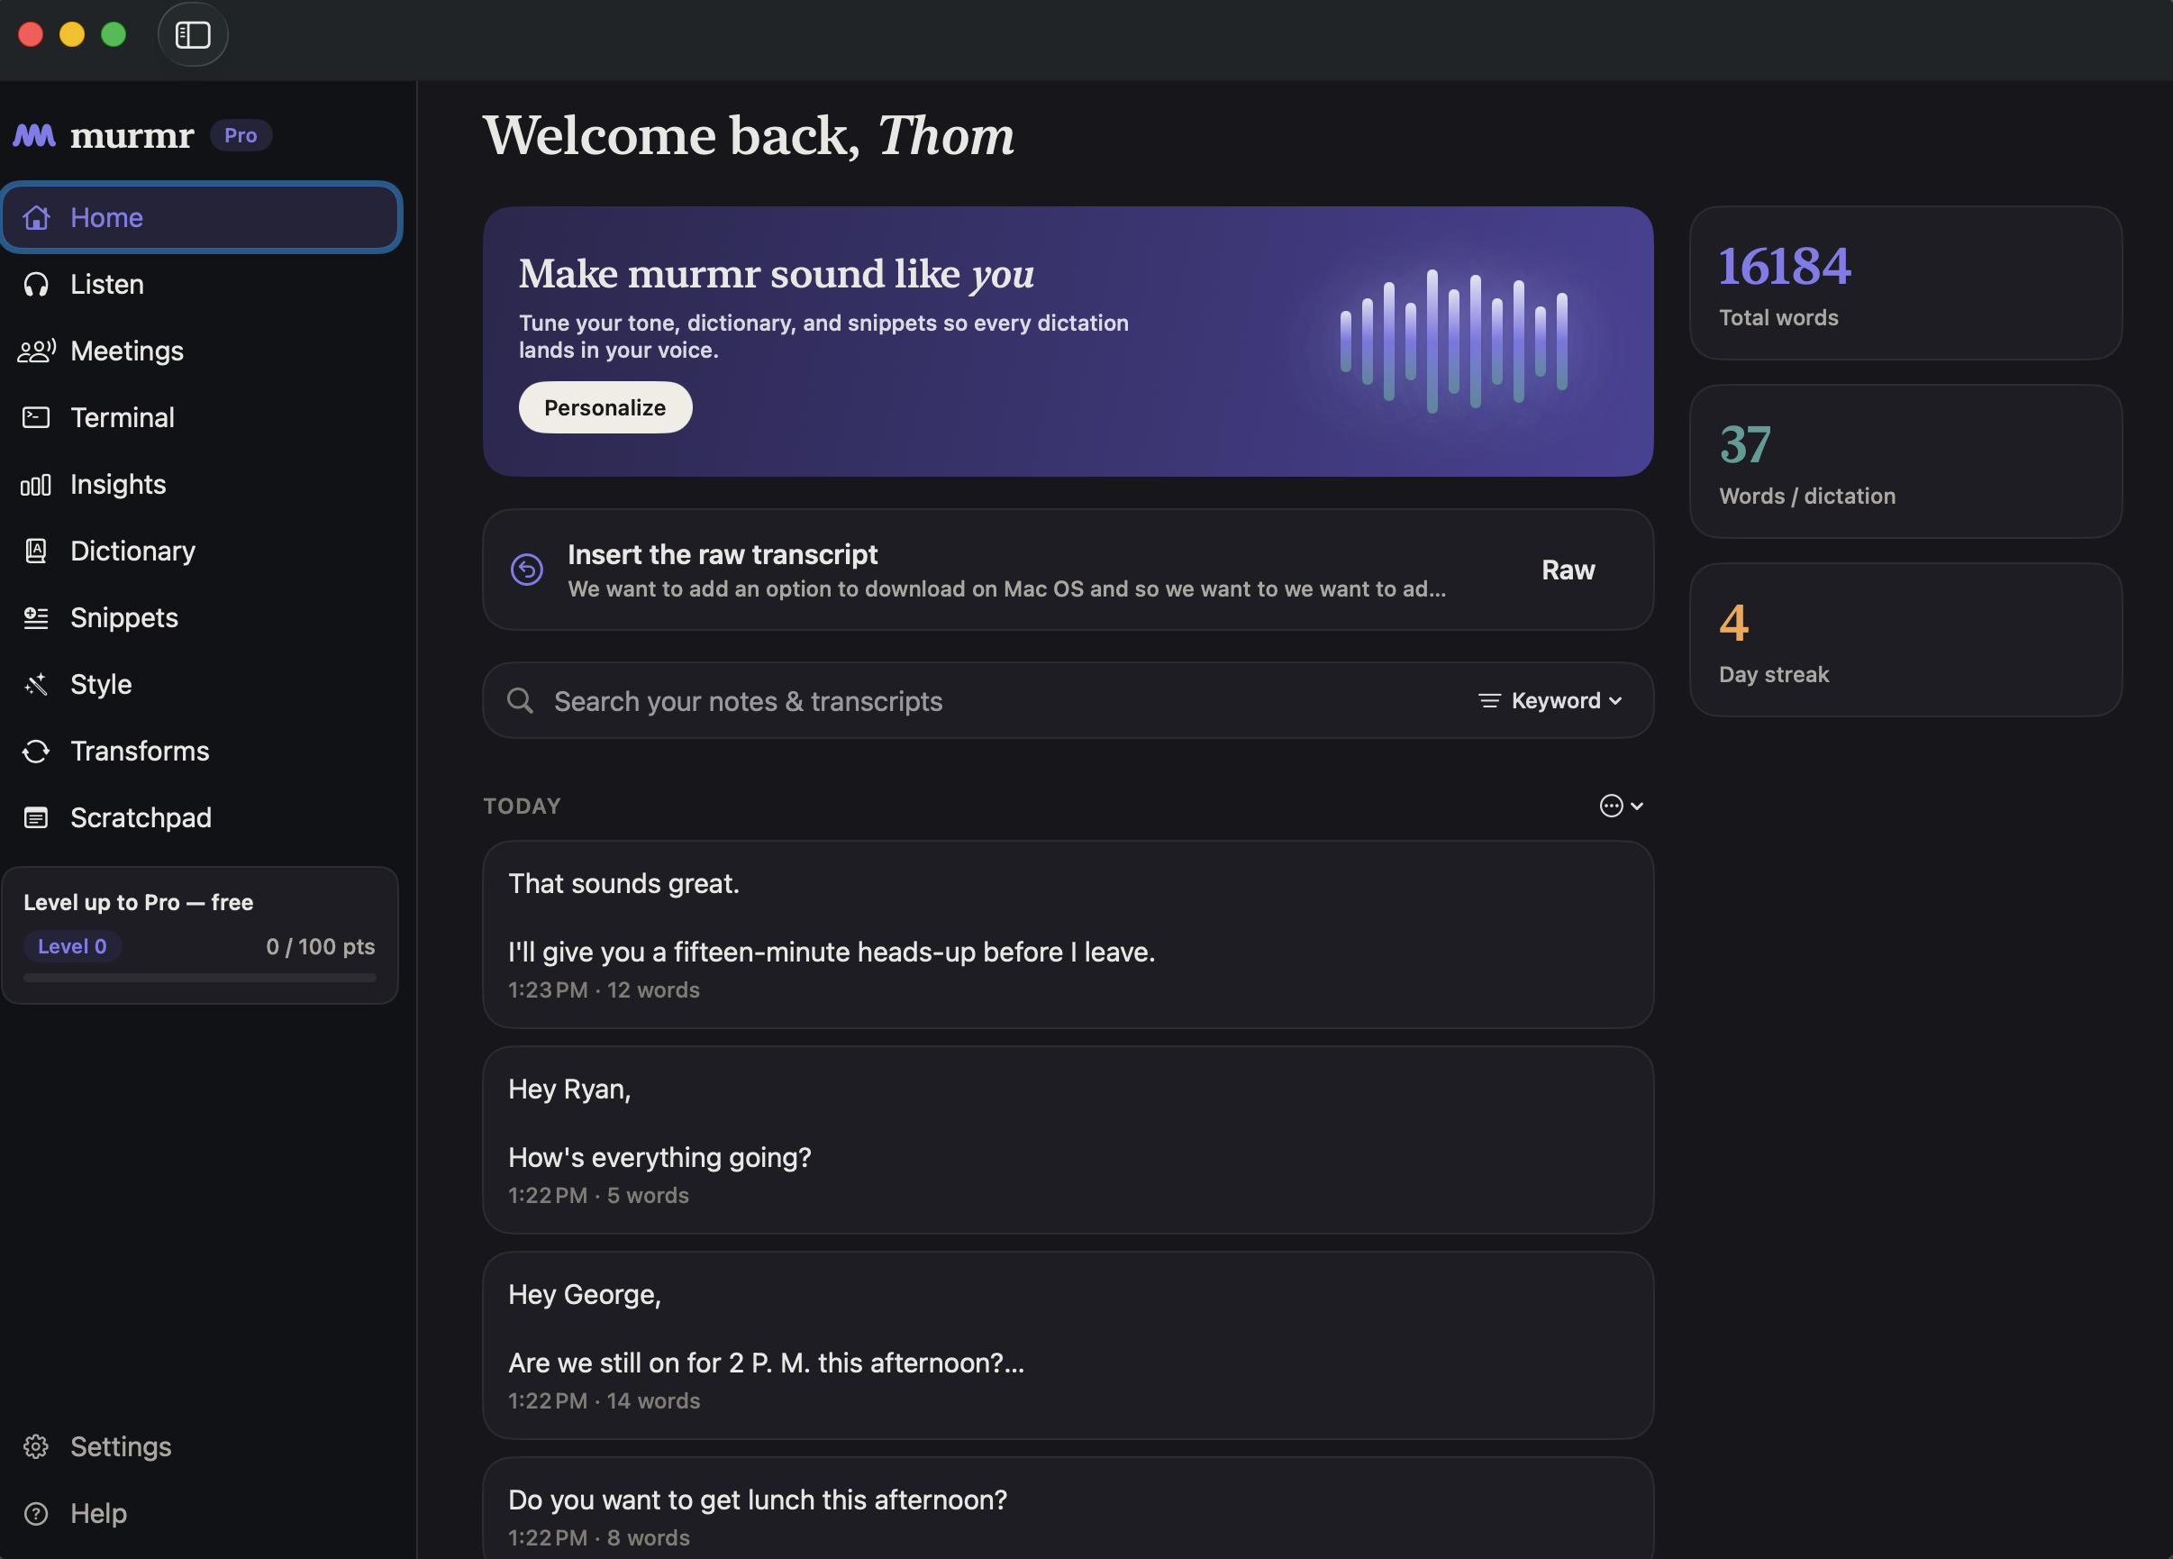Click the 4 Day streak stat
This screenshot has width=2173, height=1559.
(x=1905, y=640)
